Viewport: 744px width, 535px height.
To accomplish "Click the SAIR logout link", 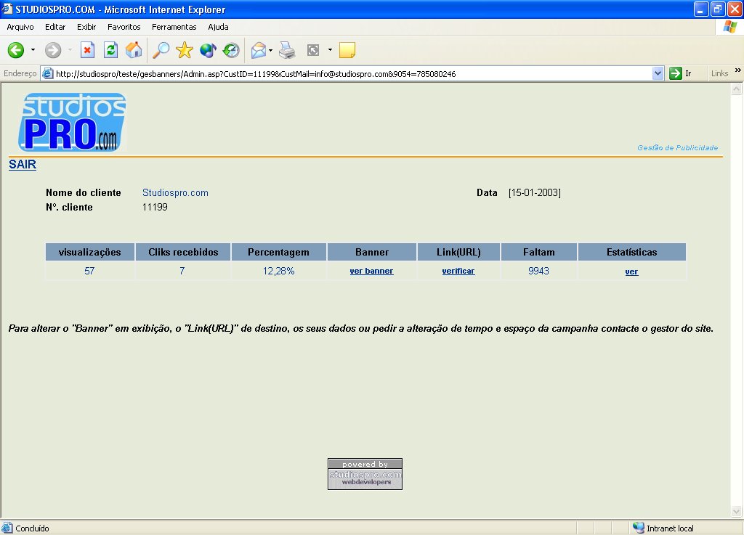I will coord(23,165).
